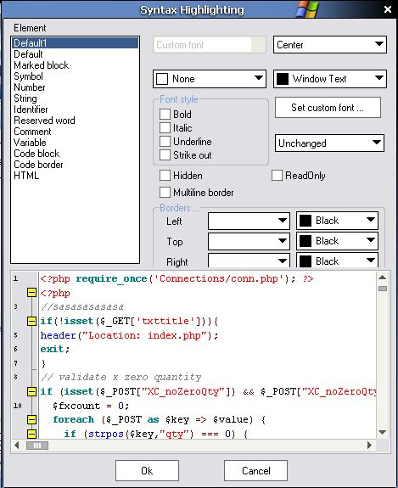Enable the Italic font style checkbox

(x=165, y=127)
